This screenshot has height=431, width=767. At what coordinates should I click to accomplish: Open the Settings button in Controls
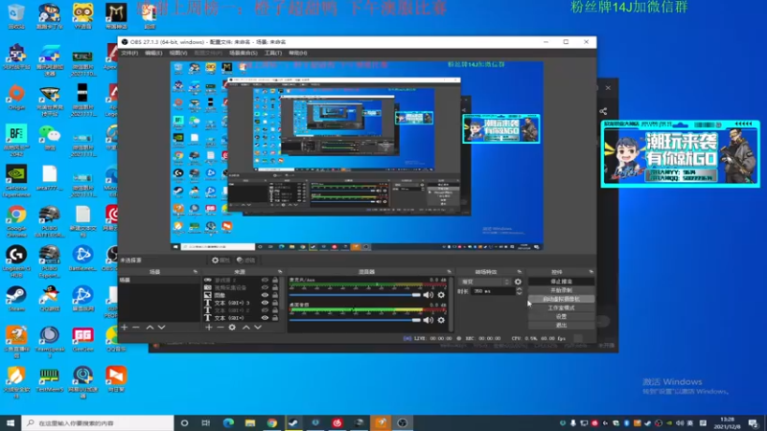(561, 317)
